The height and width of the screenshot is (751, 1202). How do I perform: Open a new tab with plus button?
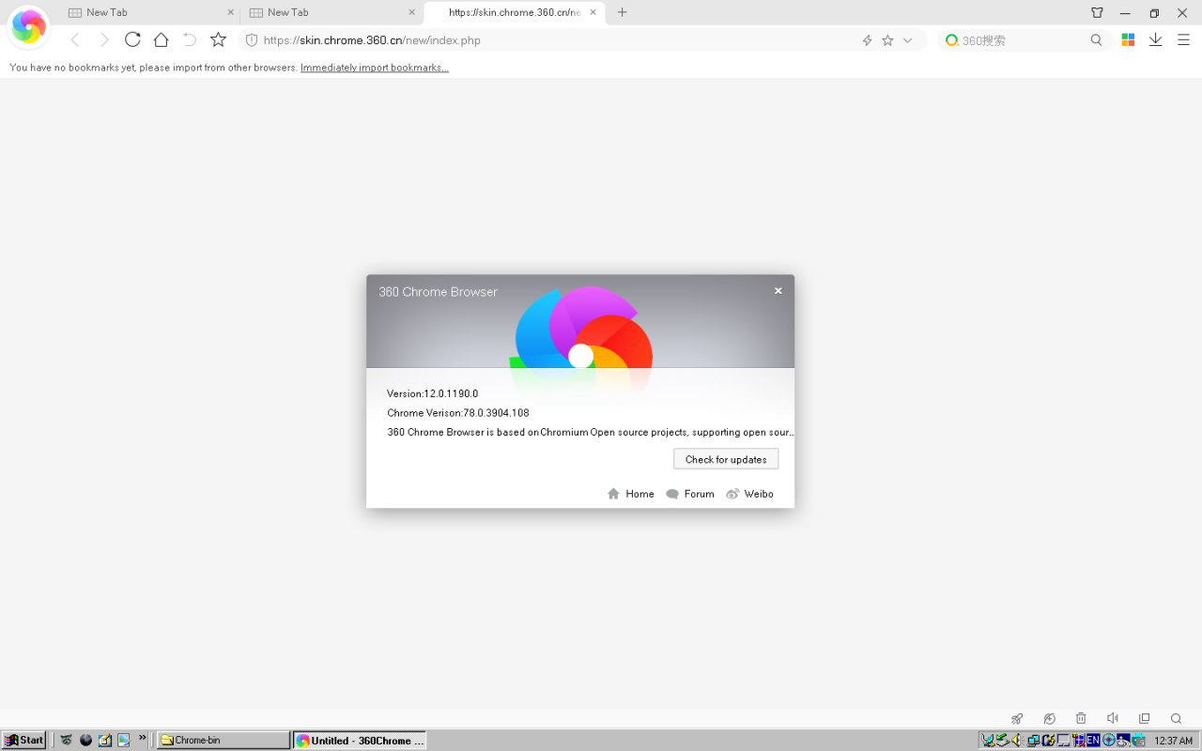[x=622, y=12]
